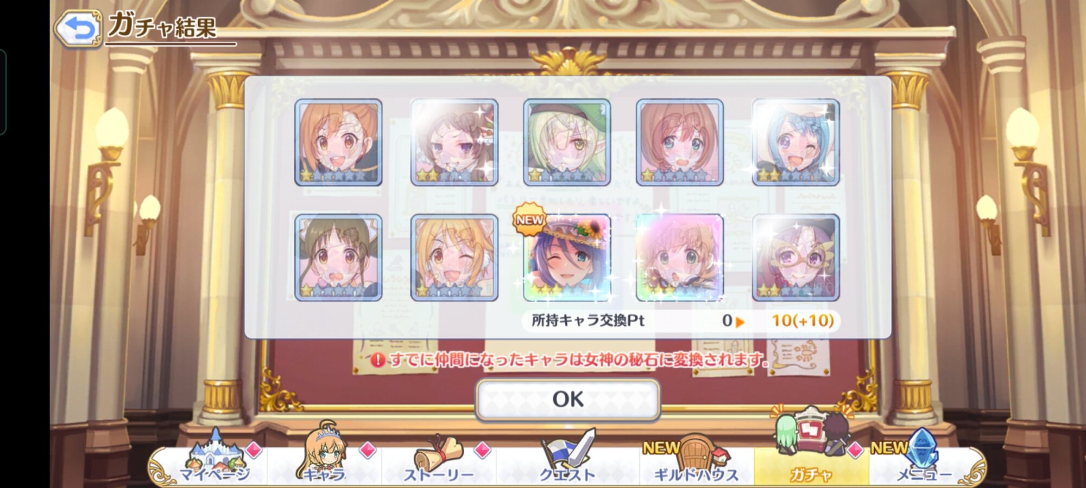Select NEW character with sunflower hat
This screenshot has width=1086, height=488.
[x=567, y=258]
